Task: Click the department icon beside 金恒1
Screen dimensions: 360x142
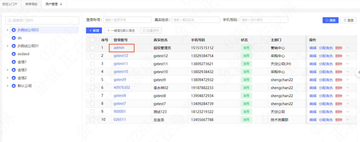Action: tap(14, 62)
